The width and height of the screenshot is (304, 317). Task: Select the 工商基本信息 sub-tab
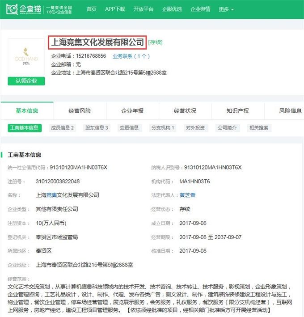[x=25, y=128]
